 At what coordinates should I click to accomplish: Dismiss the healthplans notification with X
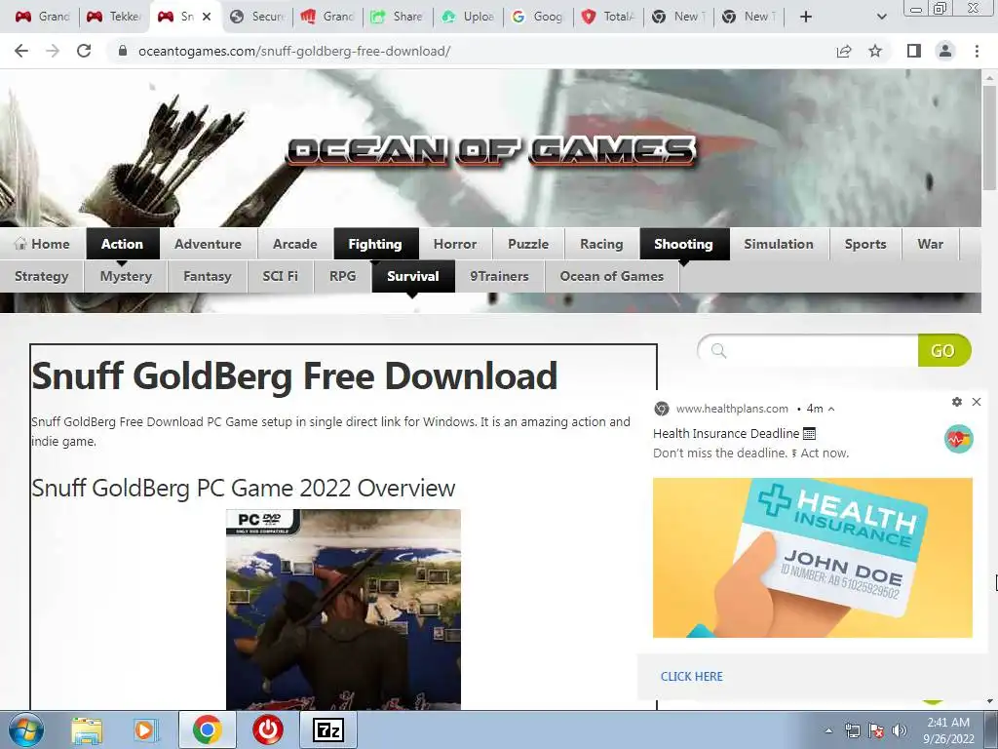tap(977, 402)
